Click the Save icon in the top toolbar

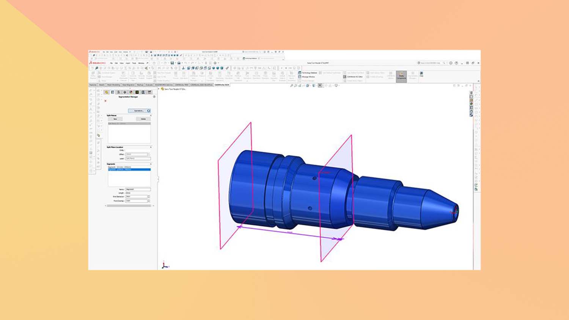172,62
